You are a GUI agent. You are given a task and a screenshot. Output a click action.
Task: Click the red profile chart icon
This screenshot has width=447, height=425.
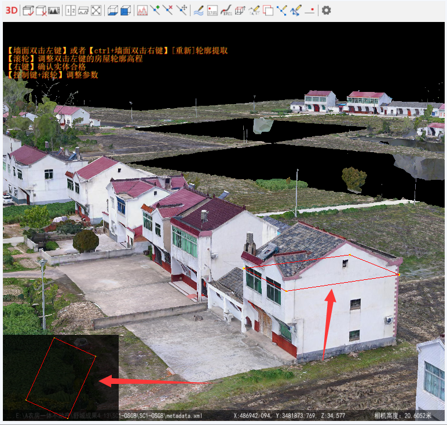click(142, 10)
